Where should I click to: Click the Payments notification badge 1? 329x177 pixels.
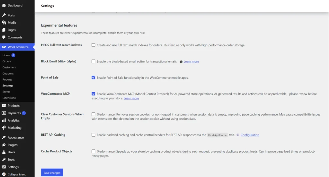point(24,113)
